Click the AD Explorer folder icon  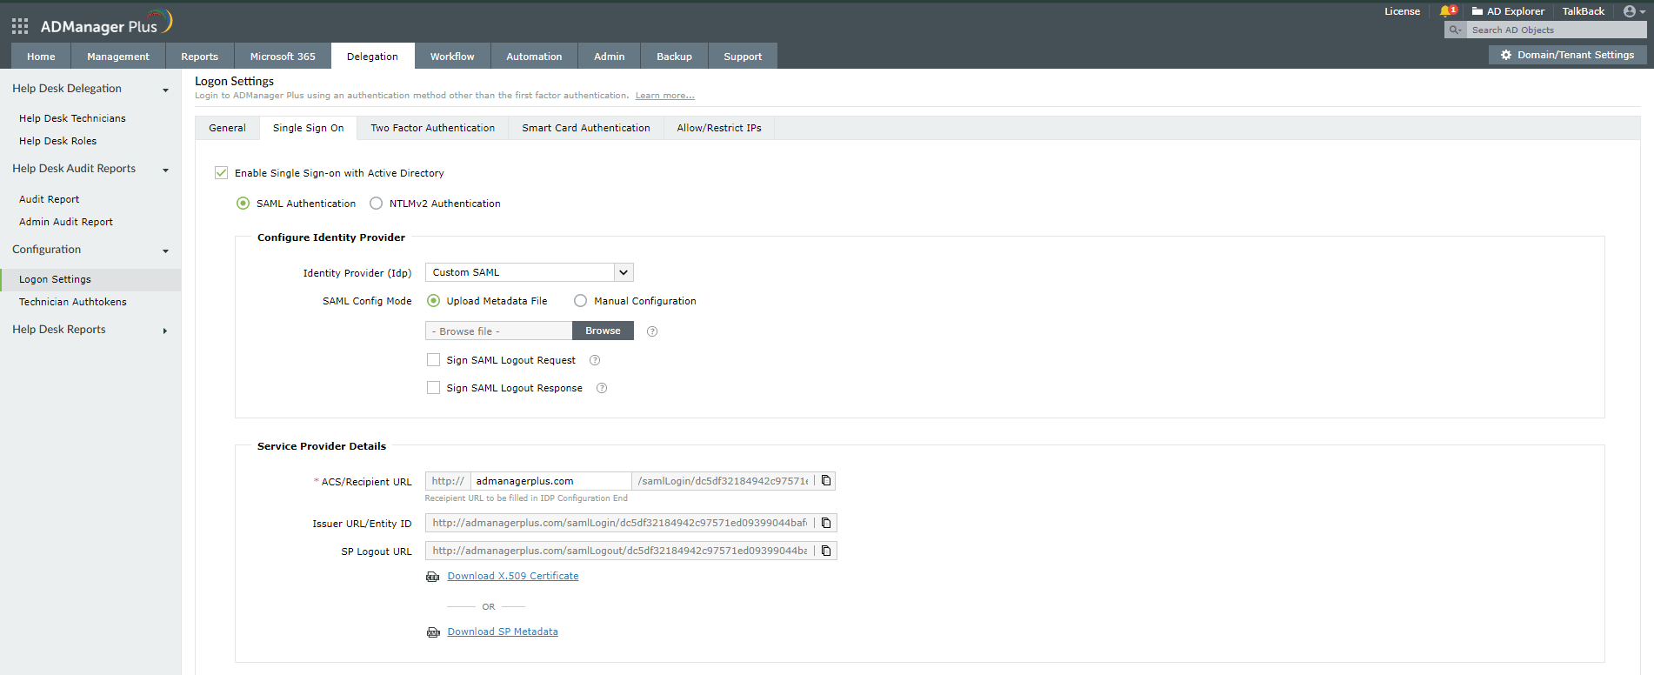(1477, 11)
